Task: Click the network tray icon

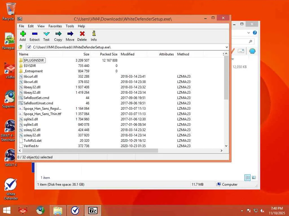Action: [255, 211]
